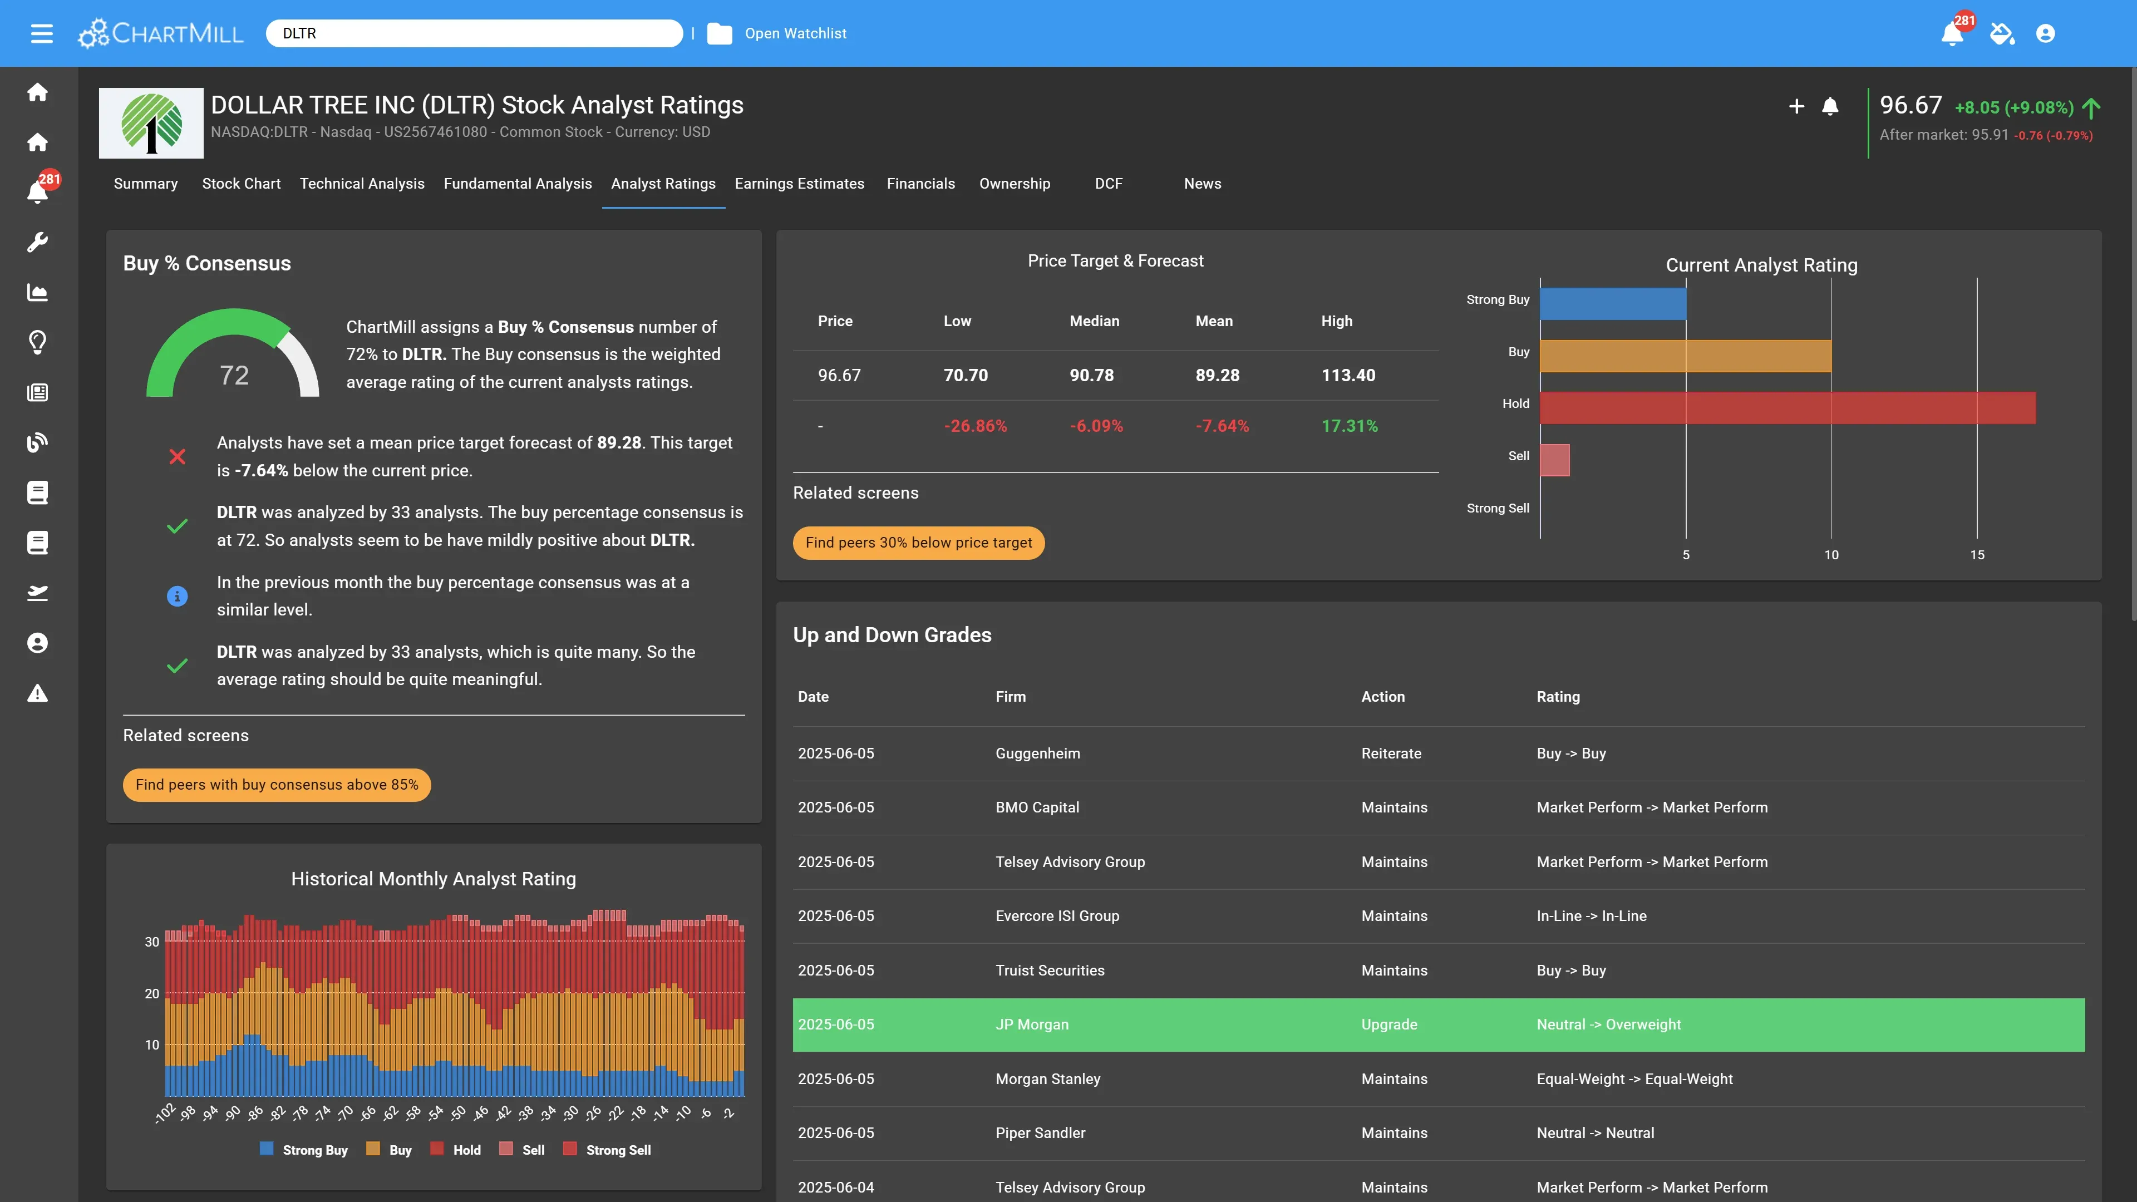Open the Ownership tab

1015,183
